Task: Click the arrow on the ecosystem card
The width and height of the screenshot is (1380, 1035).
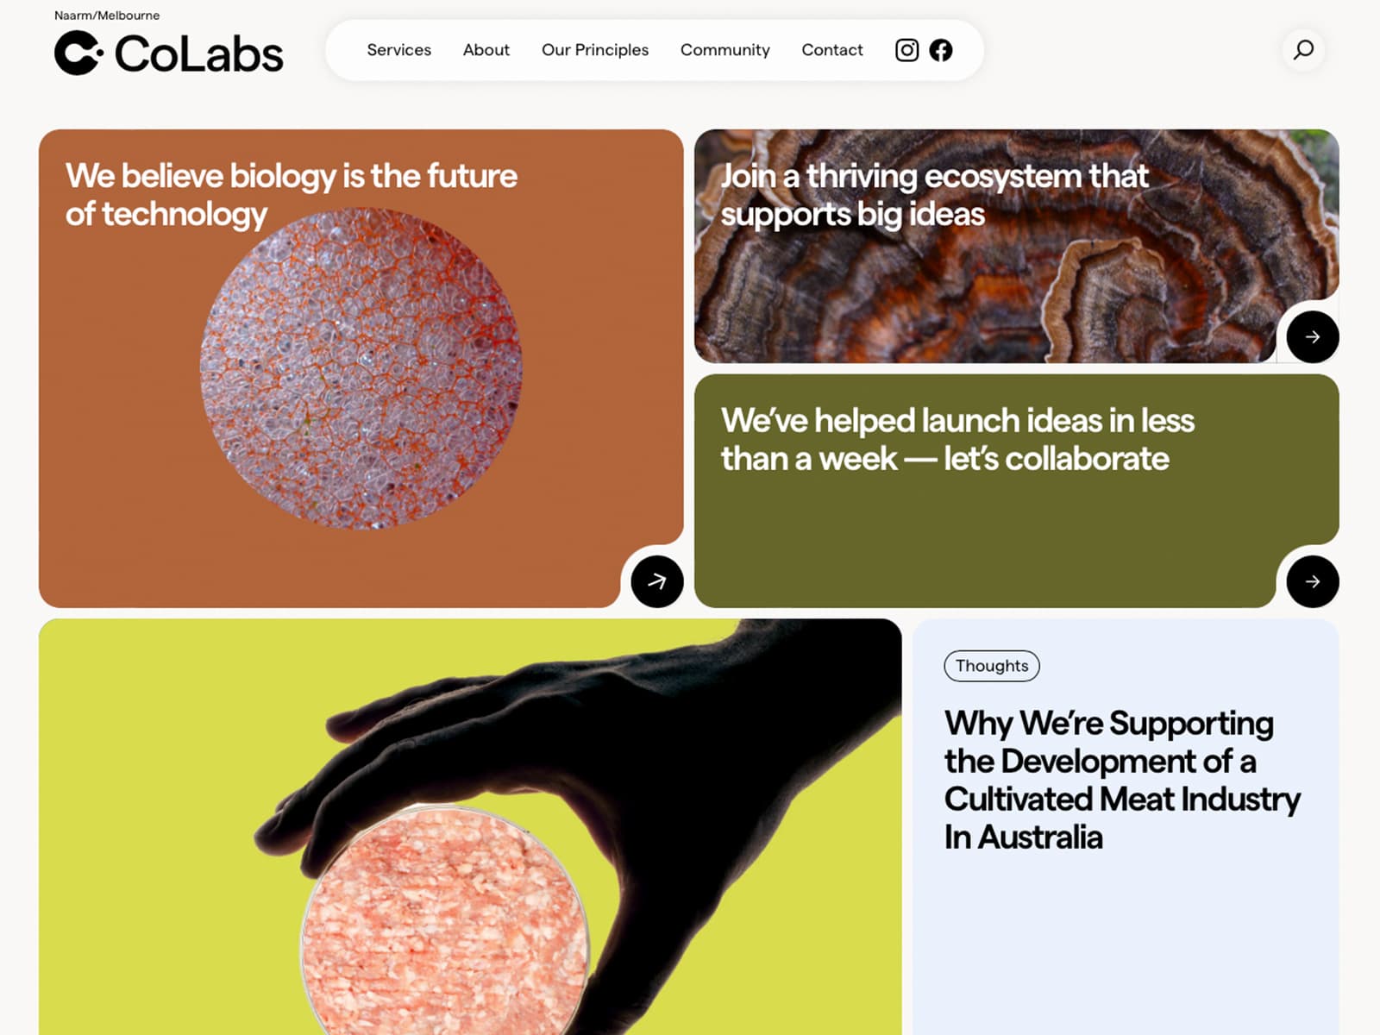Action: coord(1312,337)
